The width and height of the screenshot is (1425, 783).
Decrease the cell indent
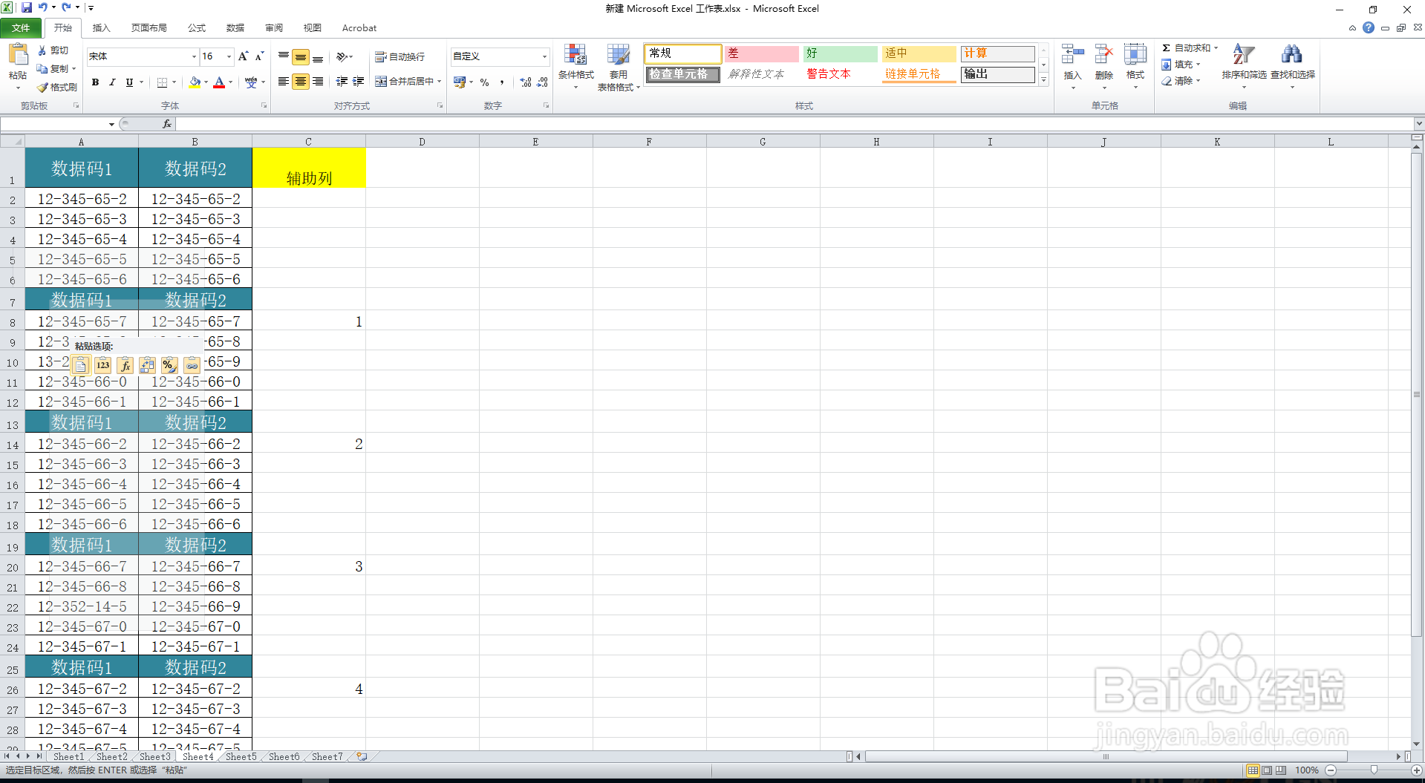click(x=342, y=82)
